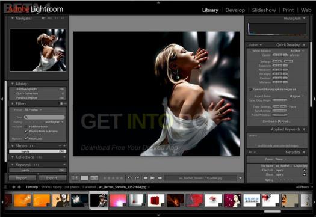Screen dimensions: 316x217
Task: Click the Import button
Action: pos(23,178)
